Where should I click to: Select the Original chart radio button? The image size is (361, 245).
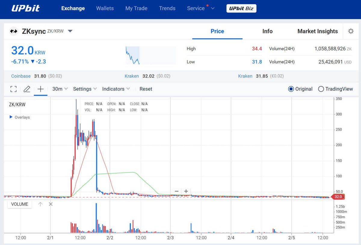pyautogui.click(x=291, y=89)
